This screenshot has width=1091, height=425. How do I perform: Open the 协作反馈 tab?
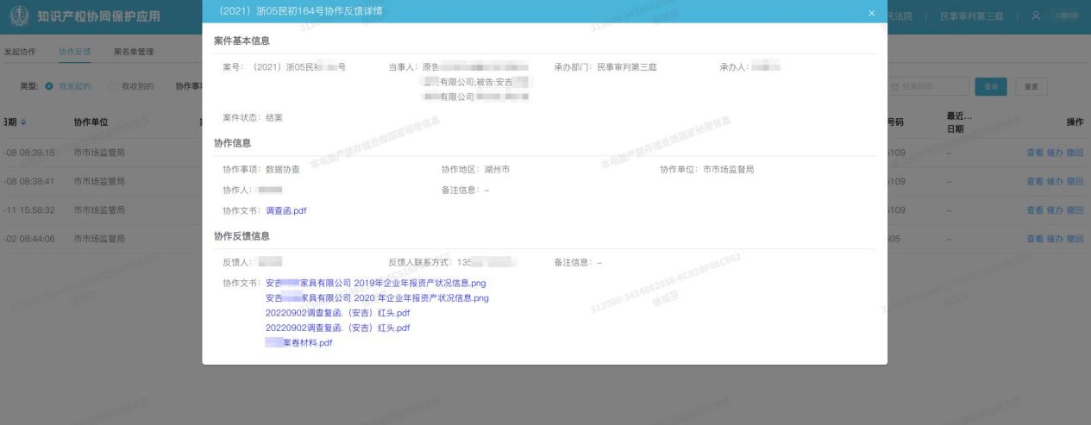coord(75,52)
